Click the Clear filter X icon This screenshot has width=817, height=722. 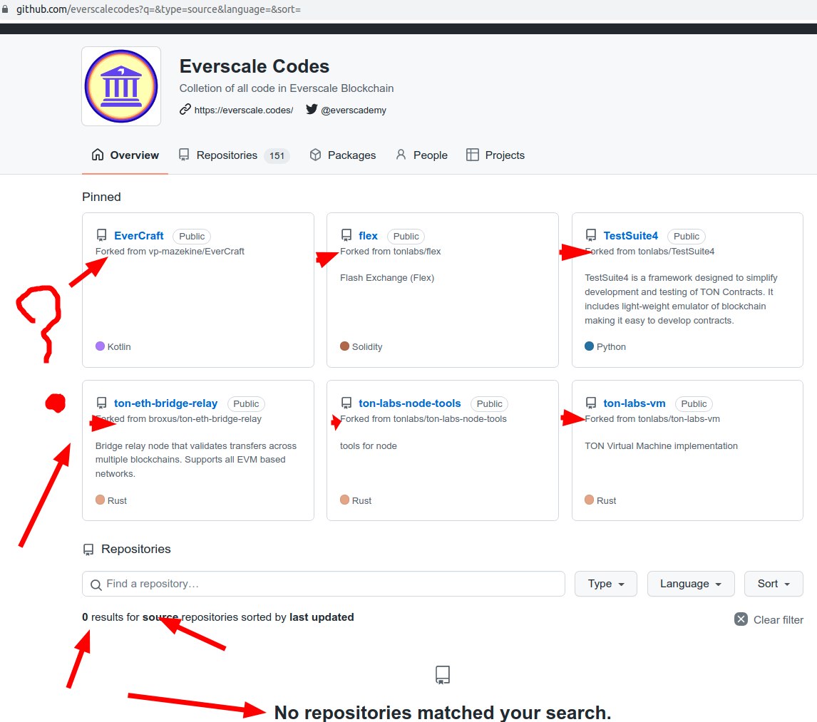point(741,619)
